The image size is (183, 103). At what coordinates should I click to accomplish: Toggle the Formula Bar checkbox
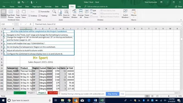pos(39,11)
